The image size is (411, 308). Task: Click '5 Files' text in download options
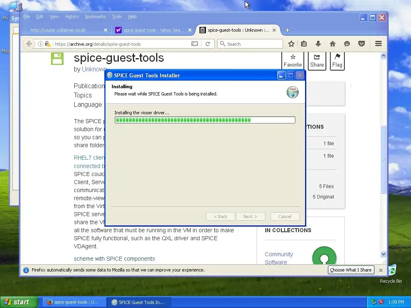pos(326,186)
